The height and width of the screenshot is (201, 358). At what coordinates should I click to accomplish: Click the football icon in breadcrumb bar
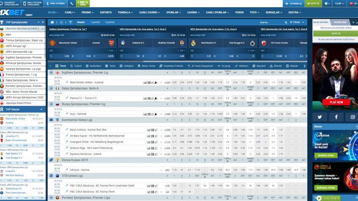click(61, 22)
